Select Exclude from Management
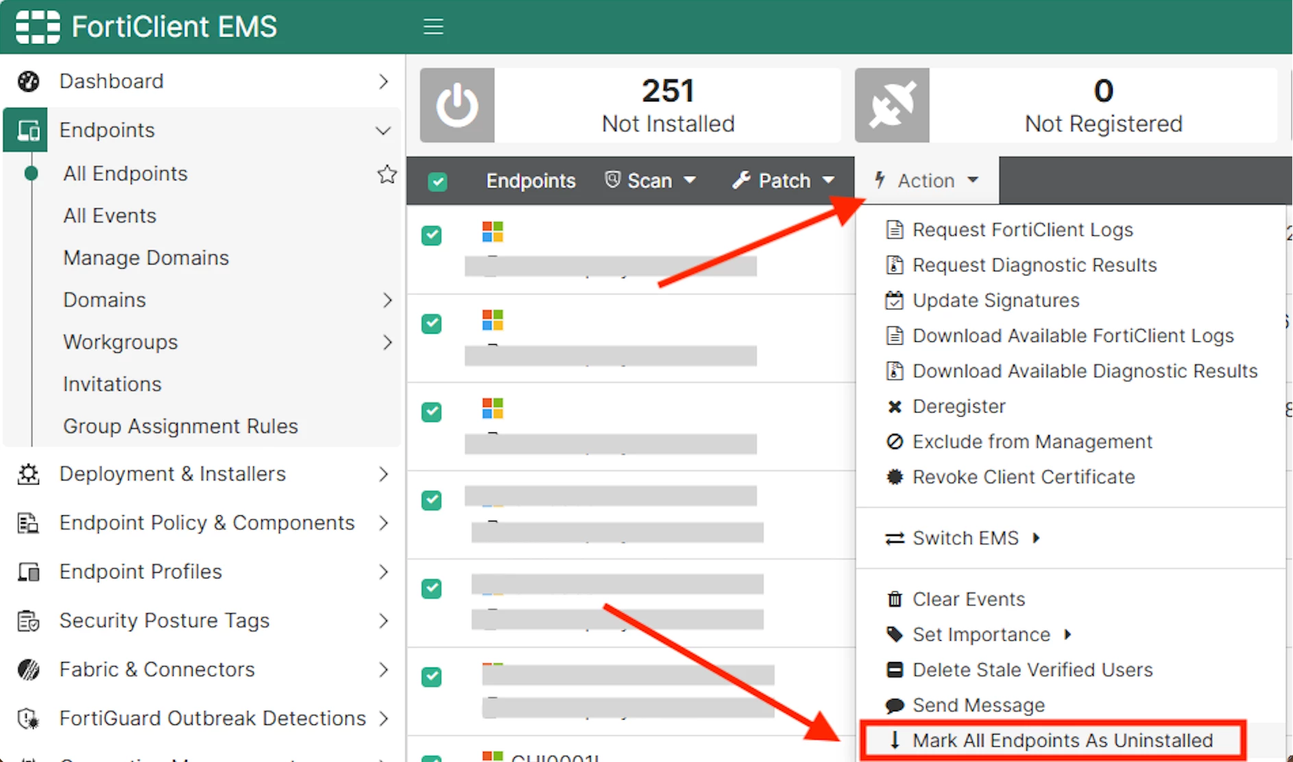Image resolution: width=1293 pixels, height=762 pixels. 1032,441
